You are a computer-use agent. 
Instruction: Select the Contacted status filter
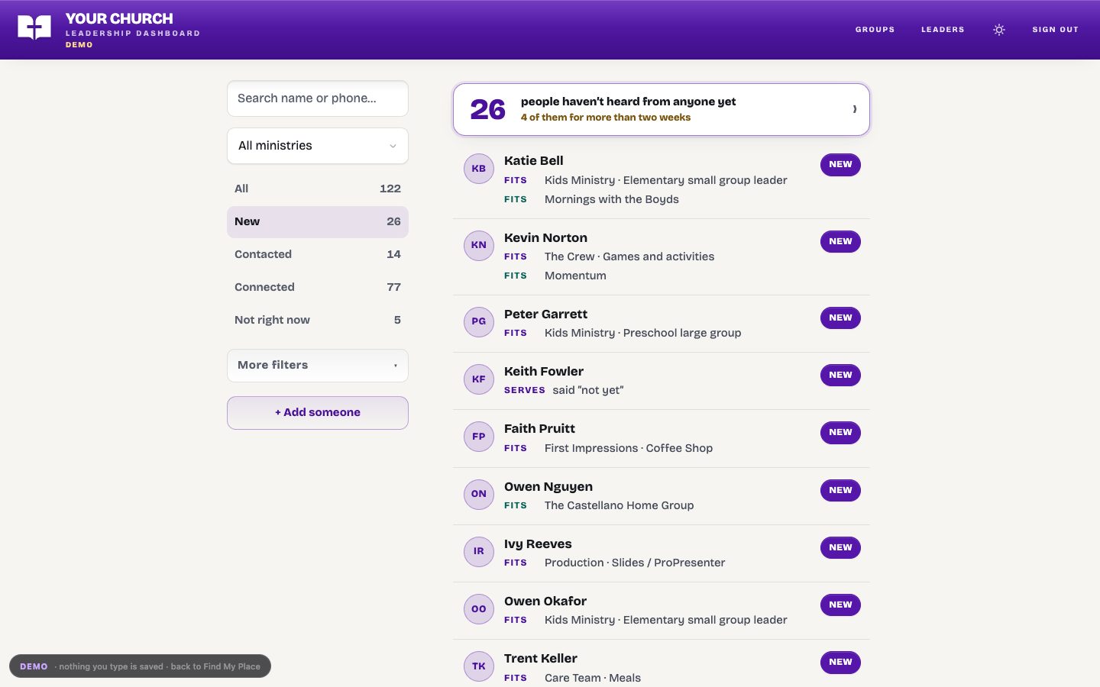318,254
